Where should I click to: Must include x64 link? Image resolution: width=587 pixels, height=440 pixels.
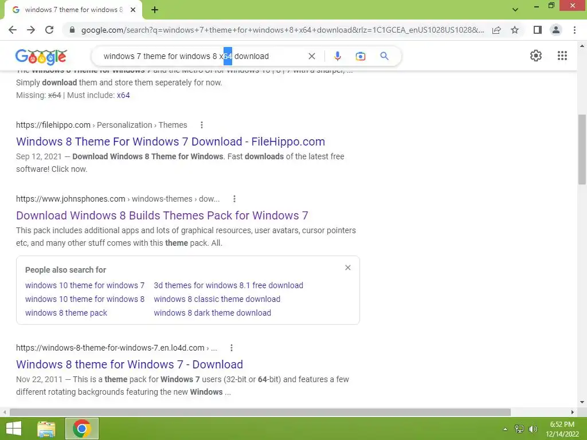[x=123, y=95]
